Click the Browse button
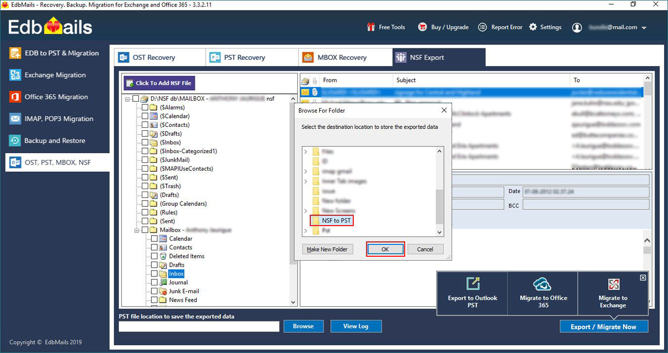Viewport: 668px width, 353px height. coord(303,326)
